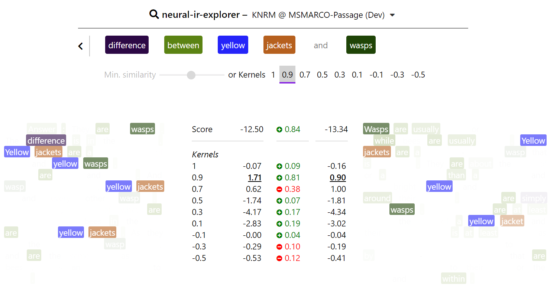Click the capitalized "Yellow" in the right passage
This screenshot has width=557, height=291.
[x=533, y=141]
